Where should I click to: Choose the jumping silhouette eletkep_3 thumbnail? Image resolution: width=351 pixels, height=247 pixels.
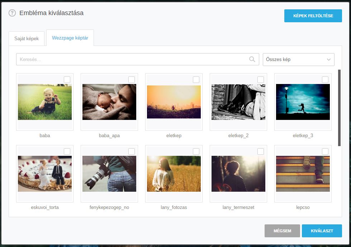pos(303,102)
